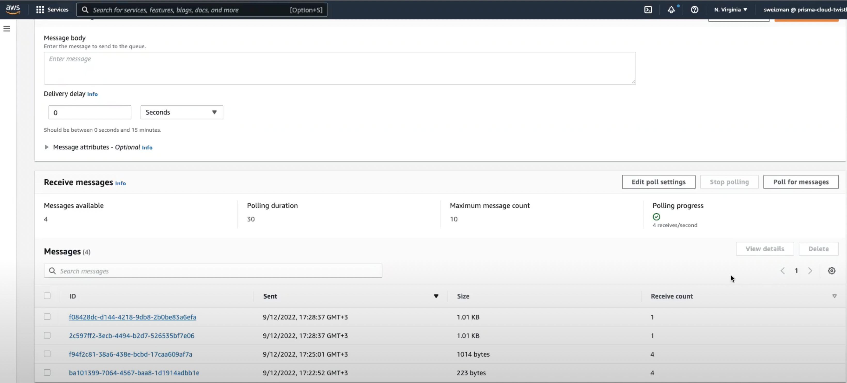Open message ba101399-7064-4567-baa8-1d1914adbb1e link

134,372
